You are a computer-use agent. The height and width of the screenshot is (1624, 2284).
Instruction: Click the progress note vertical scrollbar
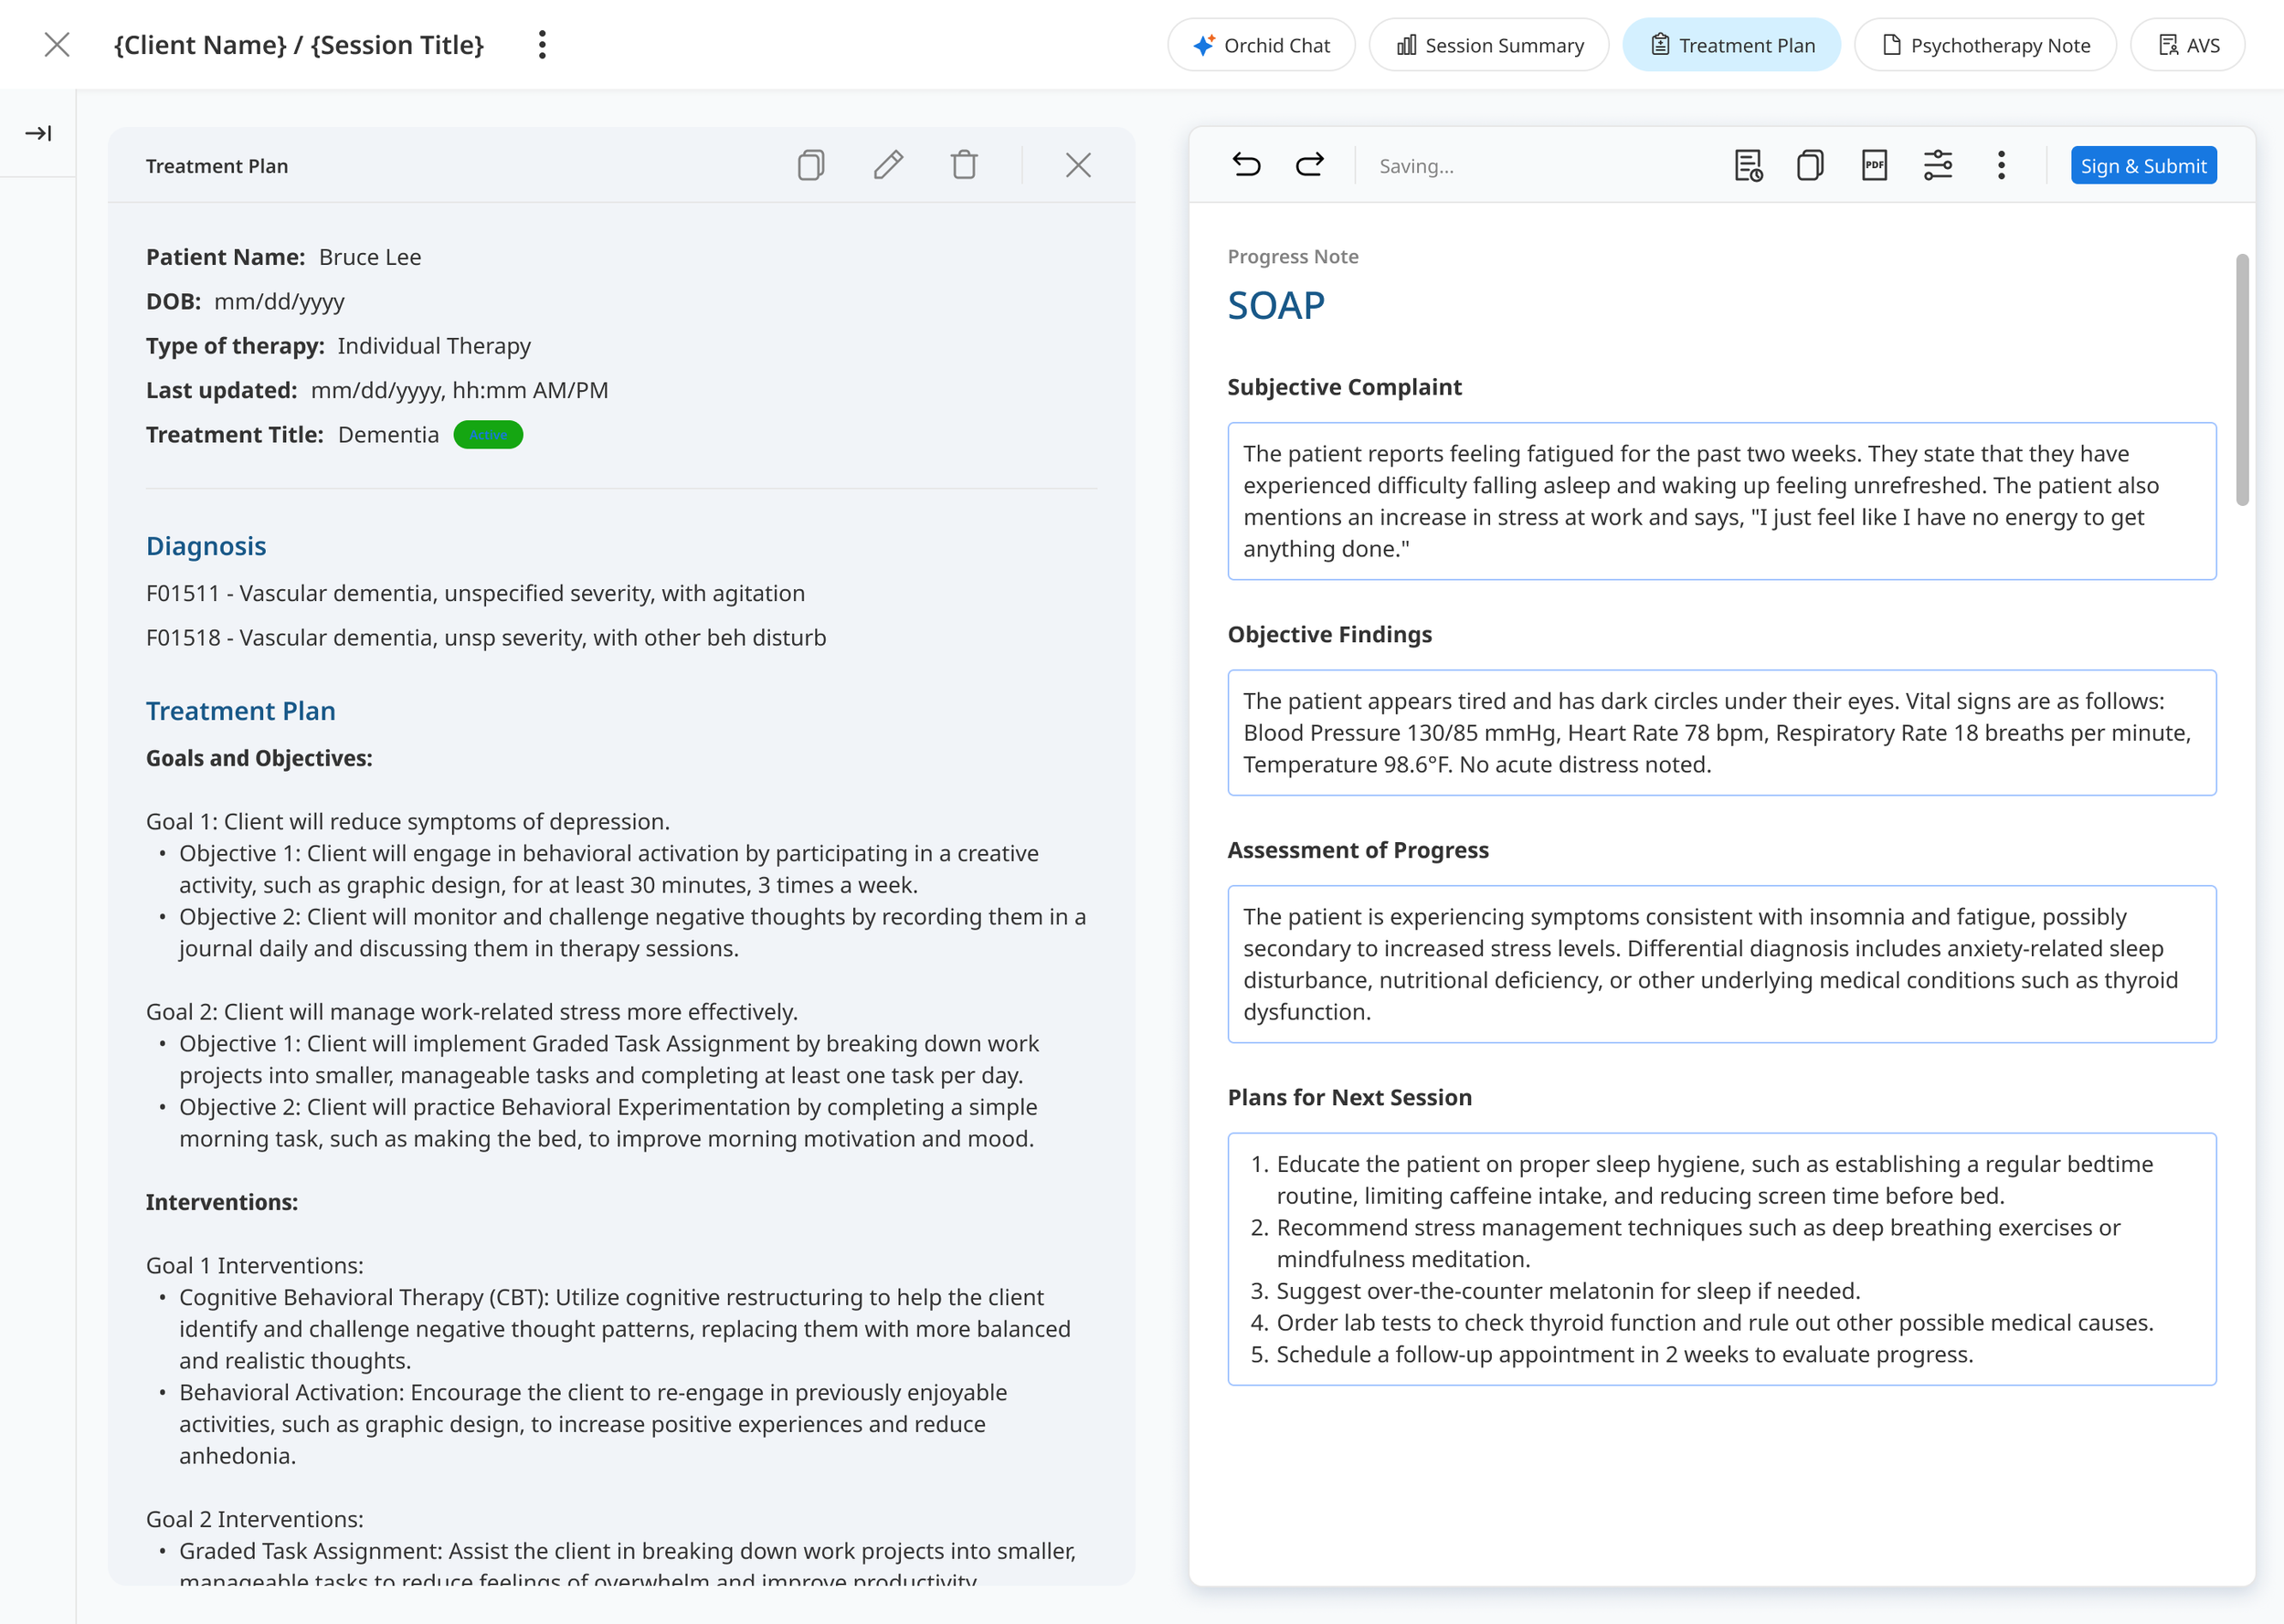pos(2242,380)
